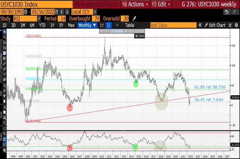Image resolution: width=240 pixels, height=159 pixels.
Task: Switch to line chart type icon
Action: point(102,25)
